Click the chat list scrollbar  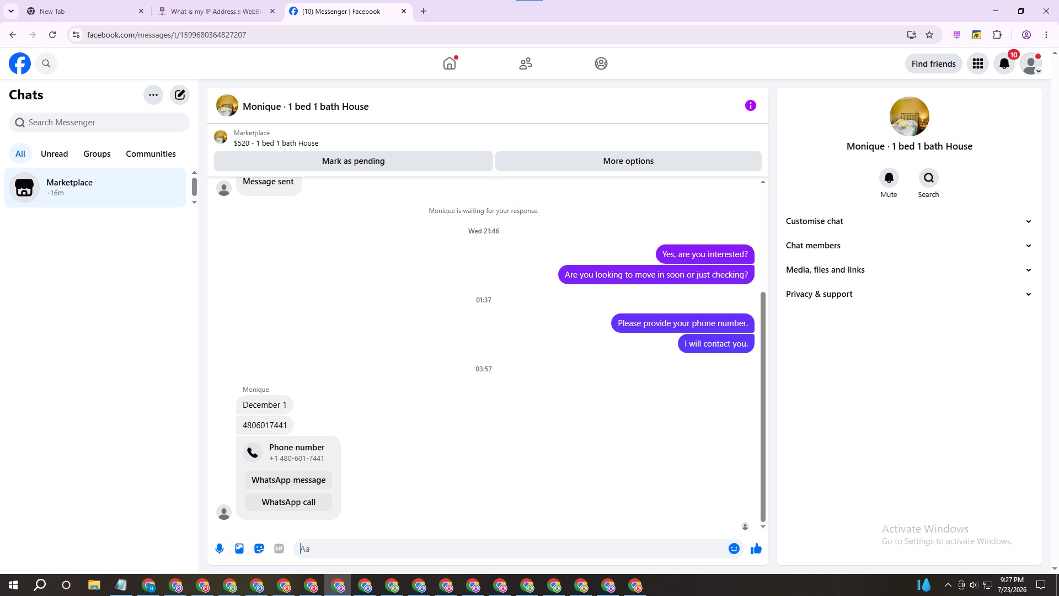[x=194, y=187]
